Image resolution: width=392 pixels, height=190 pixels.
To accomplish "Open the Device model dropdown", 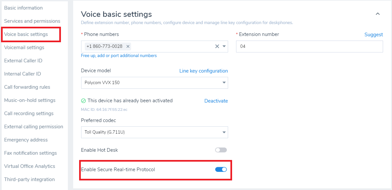I will pos(154,82).
